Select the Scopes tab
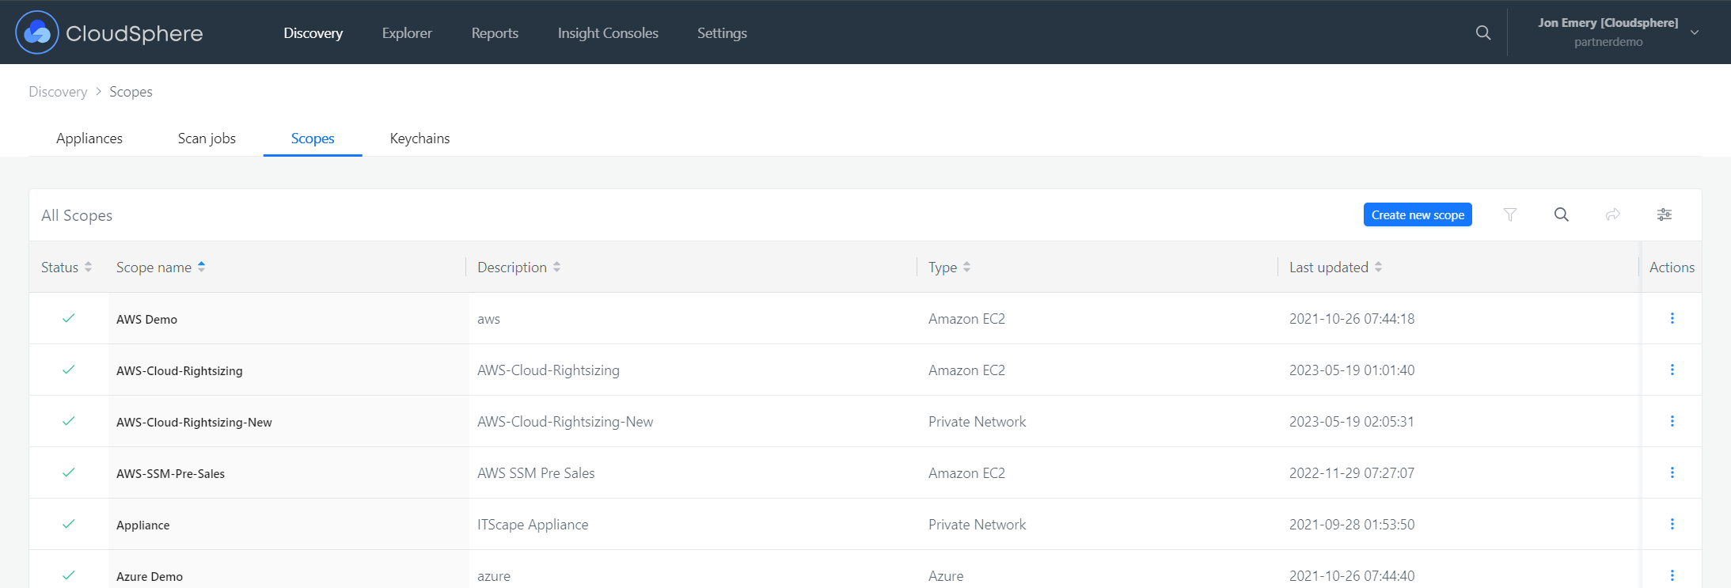 [x=313, y=138]
